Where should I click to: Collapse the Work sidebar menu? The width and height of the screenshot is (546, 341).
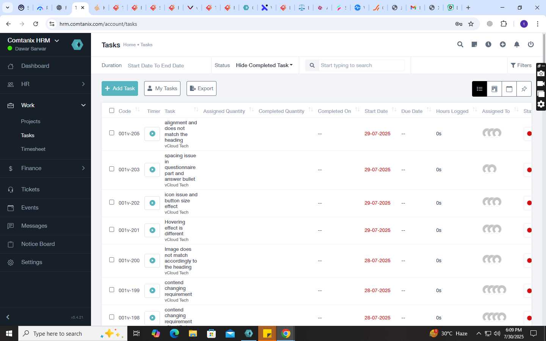coord(45,105)
